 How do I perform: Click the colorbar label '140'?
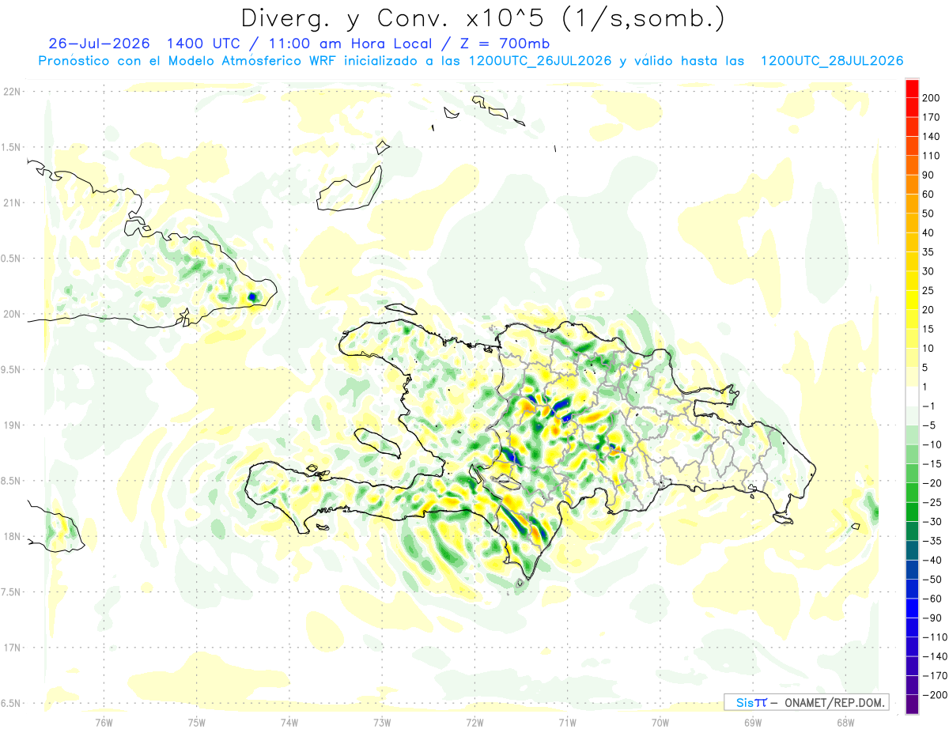(932, 136)
